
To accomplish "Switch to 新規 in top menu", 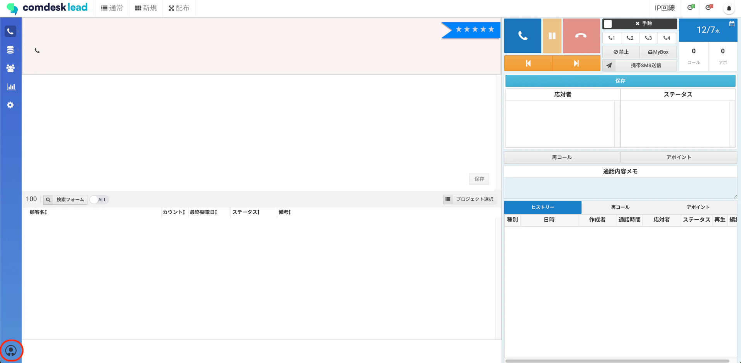I will tap(146, 8).
